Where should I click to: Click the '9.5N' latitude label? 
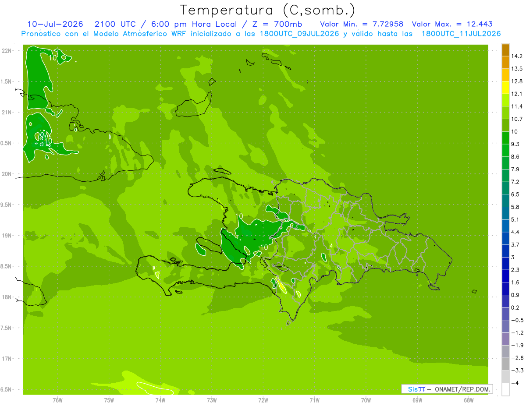click(x=6, y=205)
